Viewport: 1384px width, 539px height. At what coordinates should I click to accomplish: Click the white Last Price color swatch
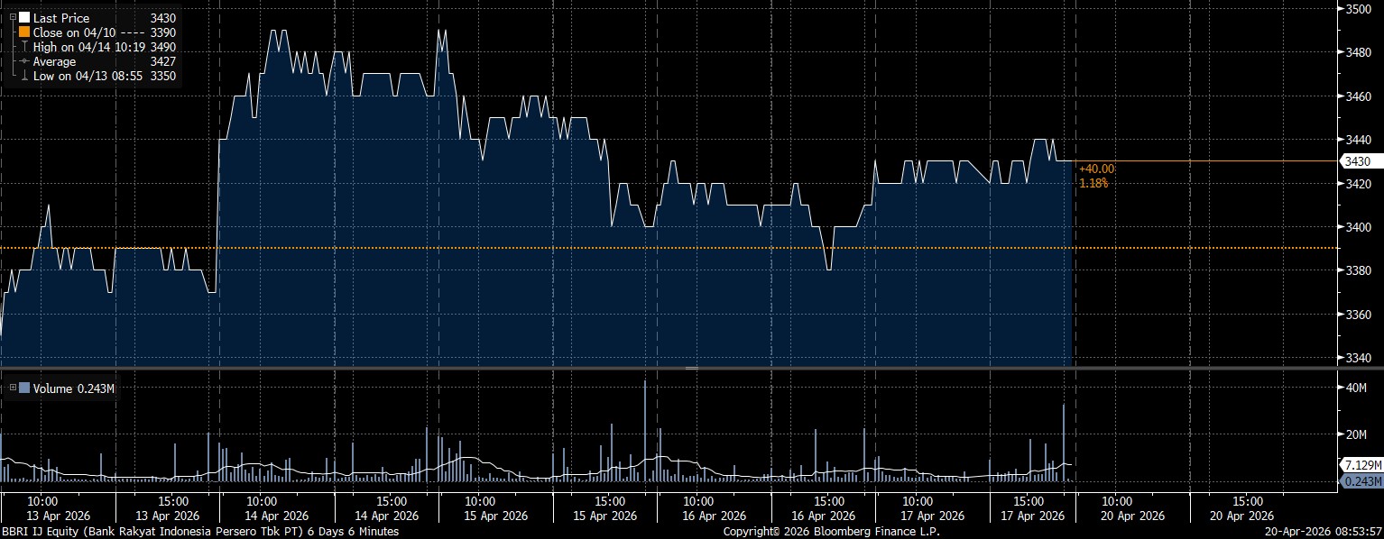(x=23, y=17)
